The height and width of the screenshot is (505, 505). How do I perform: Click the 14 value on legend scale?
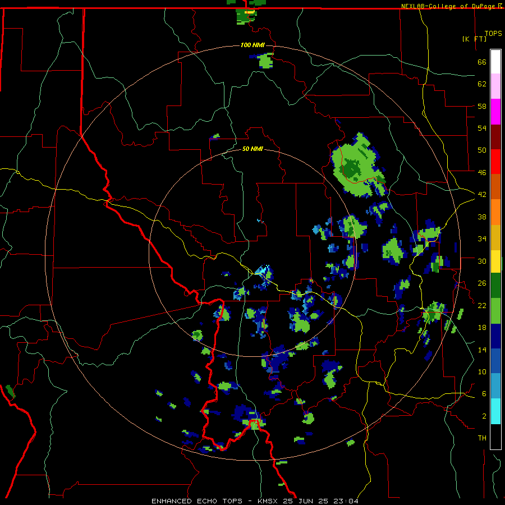tap(482, 350)
